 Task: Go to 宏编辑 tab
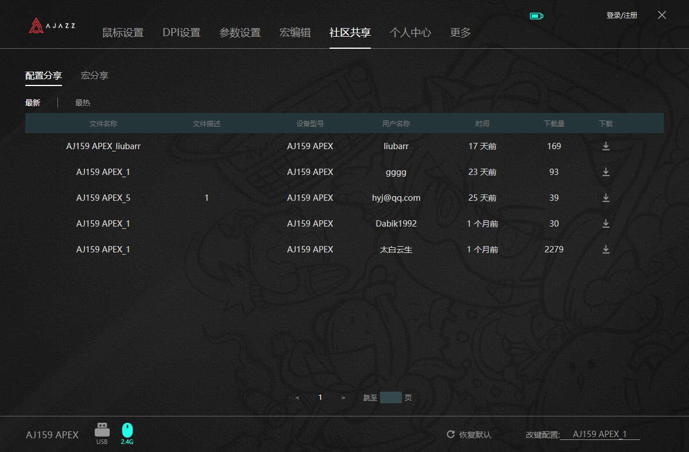coord(295,33)
